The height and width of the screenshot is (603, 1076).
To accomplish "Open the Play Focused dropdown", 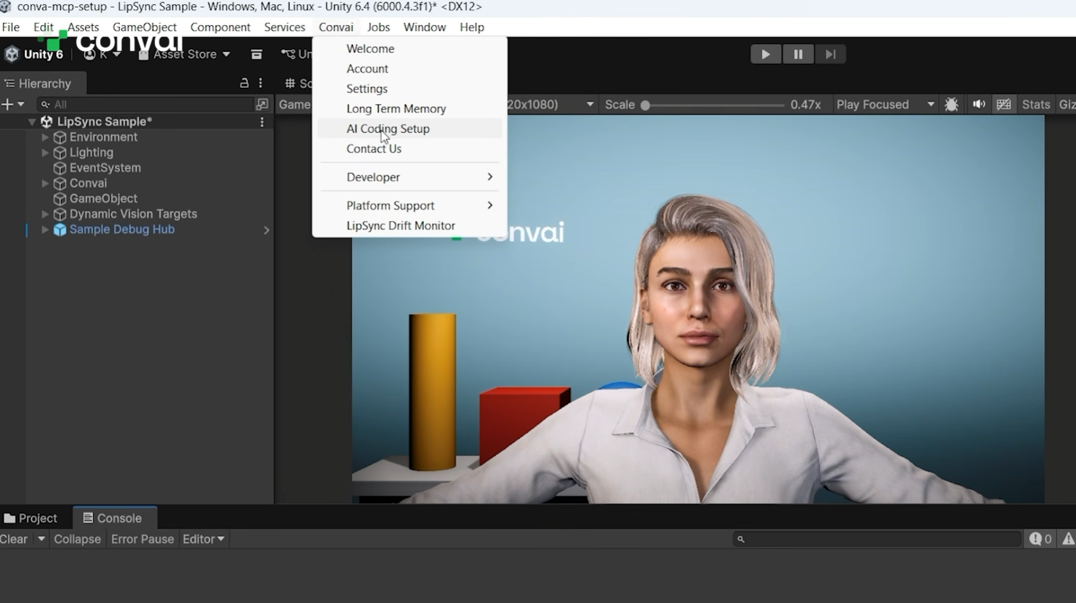I will (x=886, y=105).
